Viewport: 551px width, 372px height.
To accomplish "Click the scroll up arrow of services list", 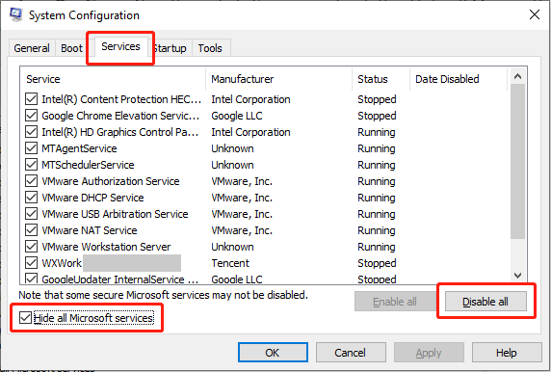I will pyautogui.click(x=517, y=76).
